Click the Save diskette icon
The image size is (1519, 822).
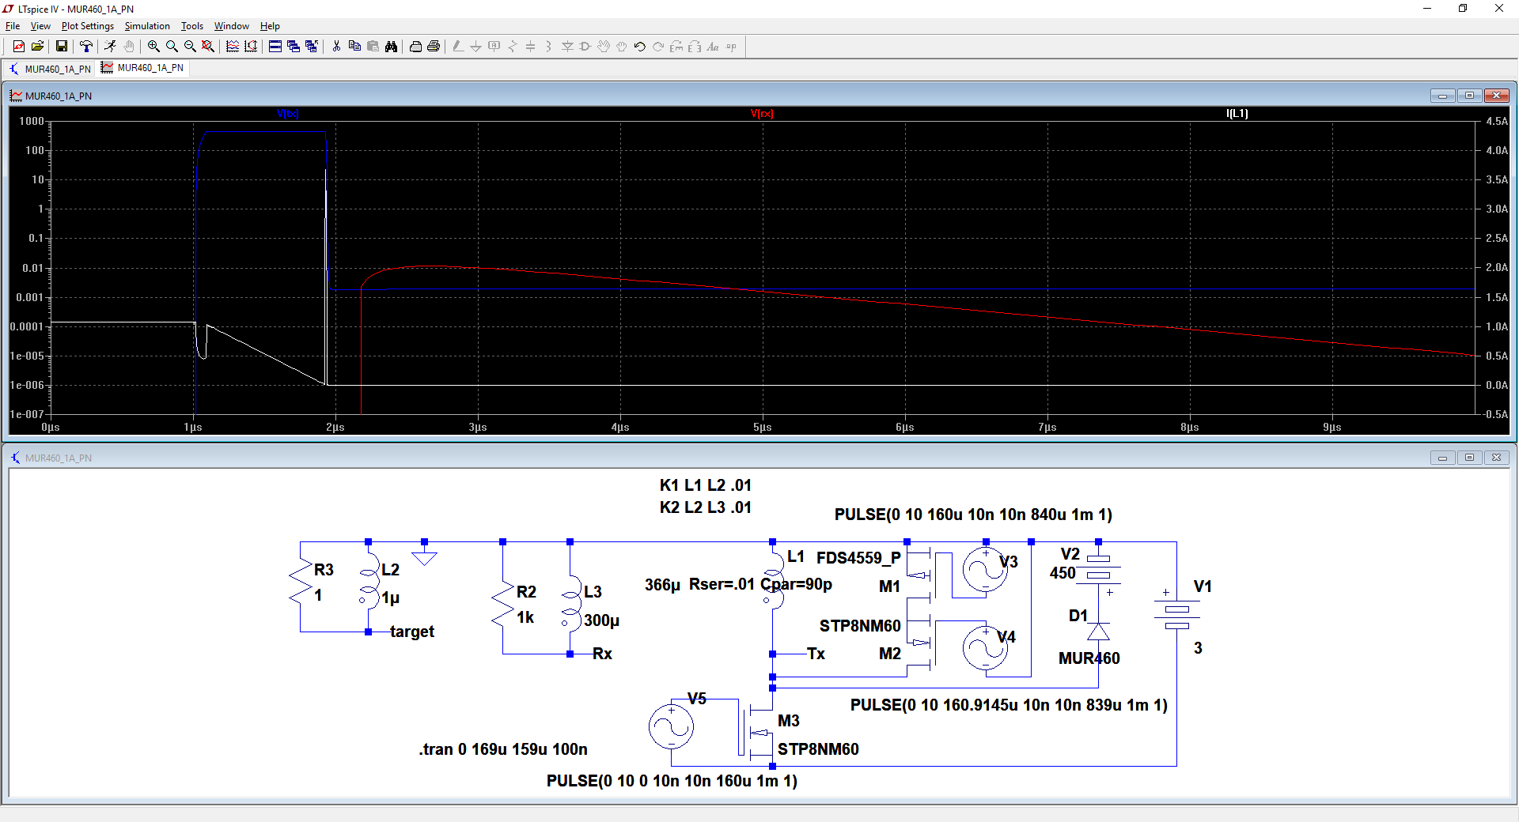61,47
